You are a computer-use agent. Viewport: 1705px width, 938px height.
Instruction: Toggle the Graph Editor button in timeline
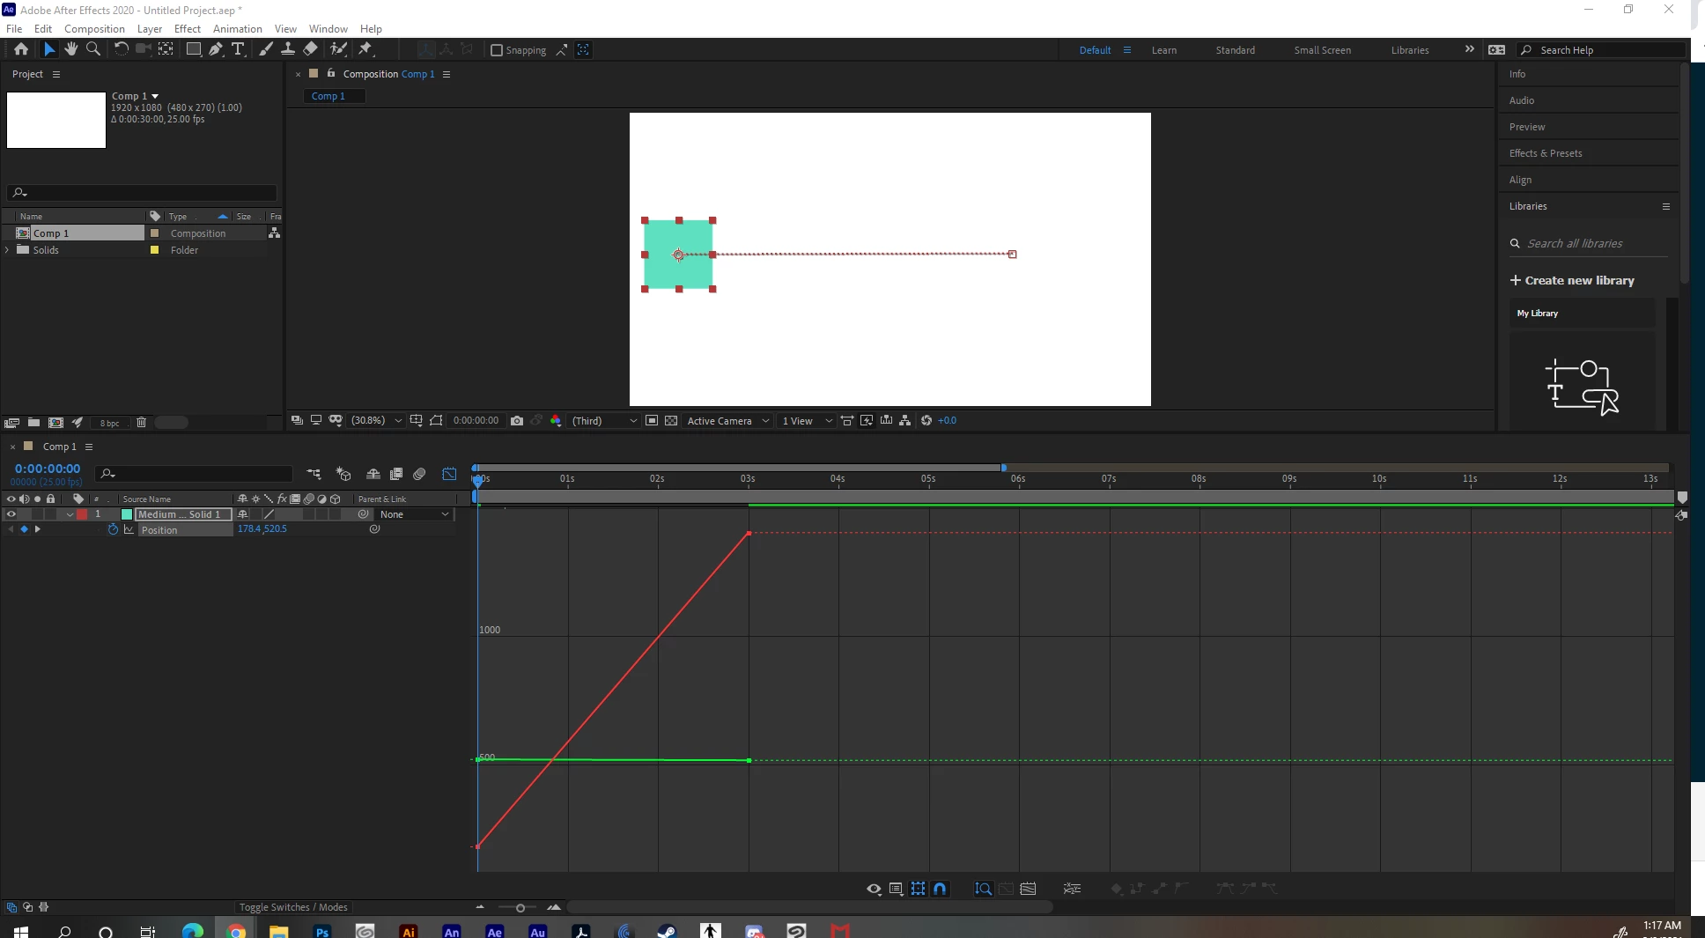449,474
